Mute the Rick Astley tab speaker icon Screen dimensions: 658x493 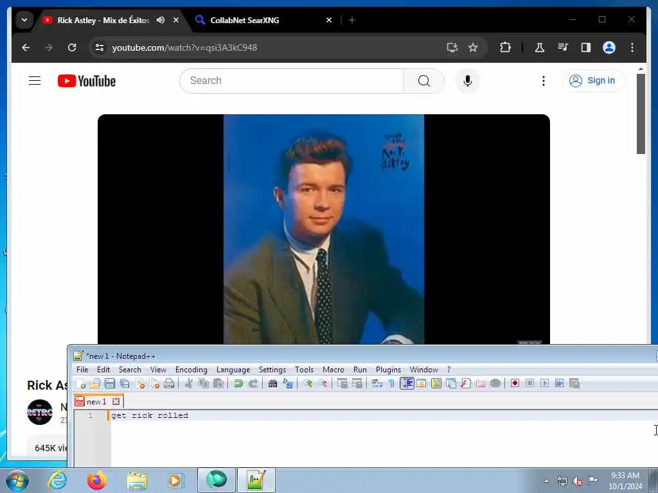(160, 20)
